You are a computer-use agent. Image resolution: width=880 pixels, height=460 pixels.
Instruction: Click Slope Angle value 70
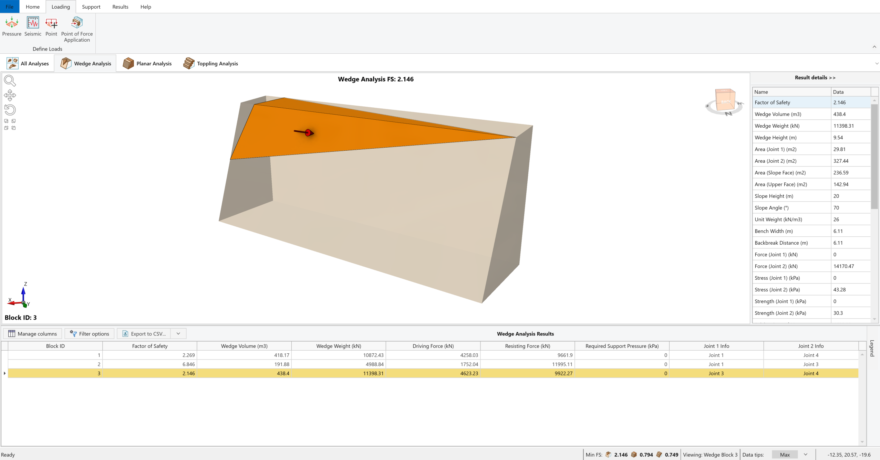851,207
